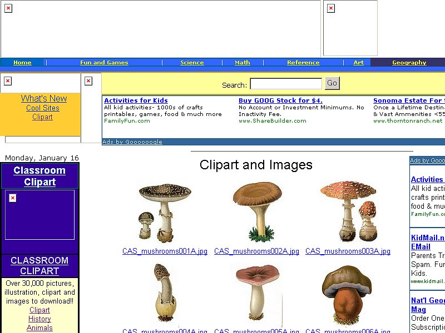
Task: Open the Art navigation tab
Action: pos(358,62)
